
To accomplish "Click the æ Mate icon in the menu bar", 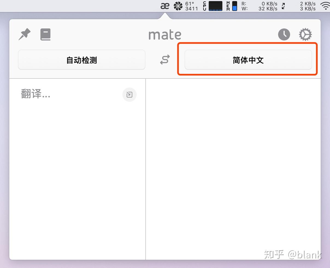I will (165, 6).
